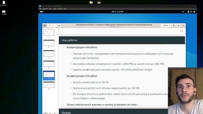Click bullet mentioning 'VDI (VirtualBox Disk Image)'

coord(112,70)
